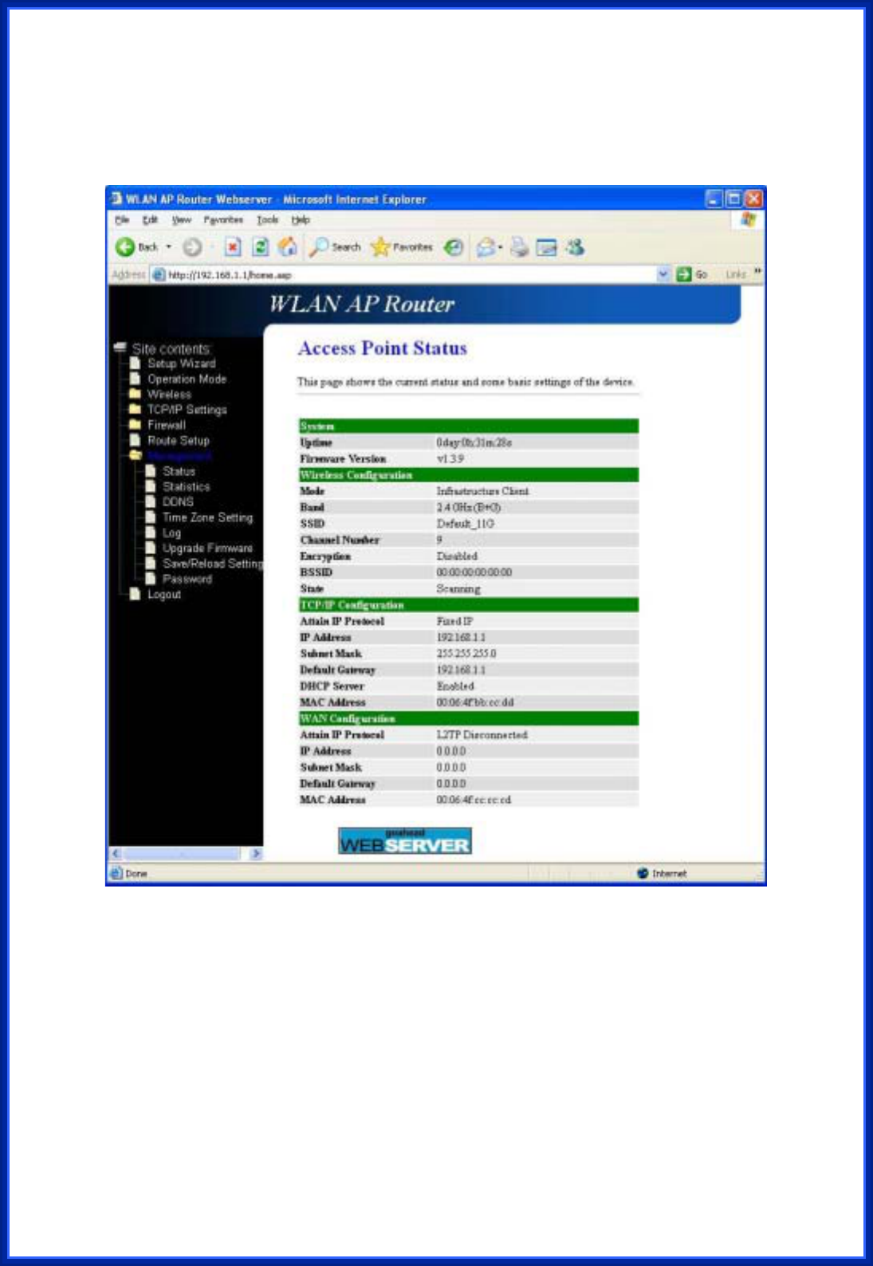Click the Go button next to address
The width and height of the screenshot is (873, 1266).
[692, 274]
